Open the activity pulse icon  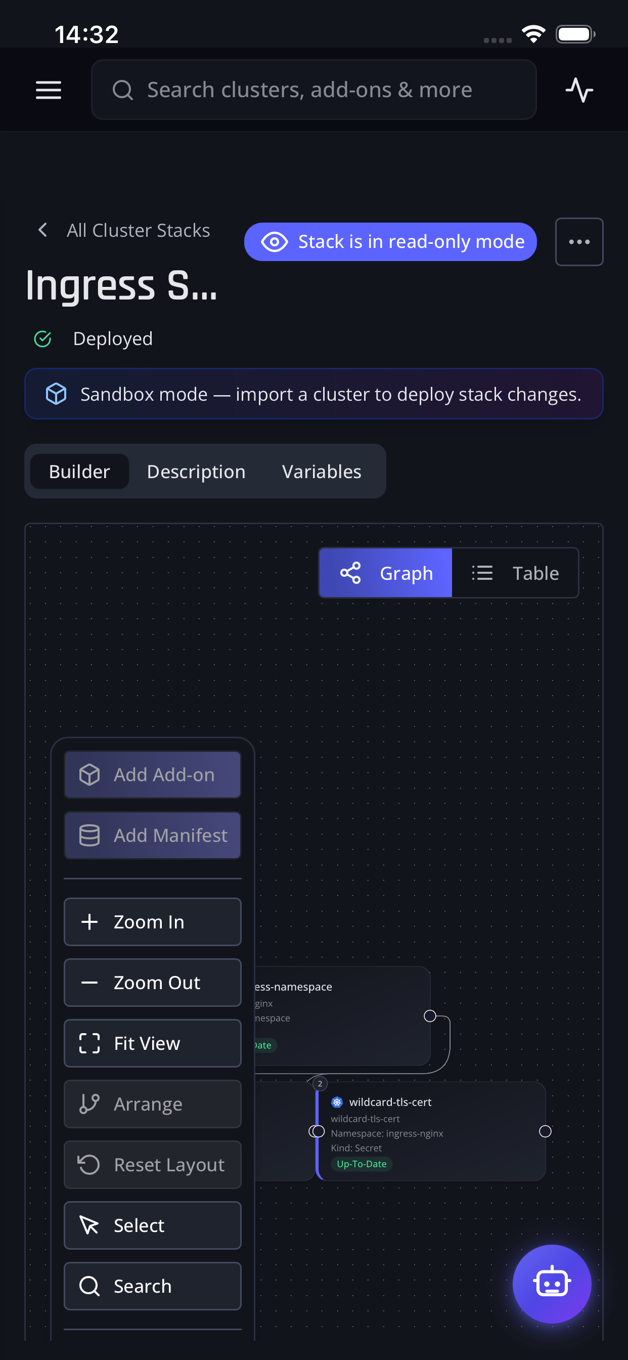pos(579,90)
